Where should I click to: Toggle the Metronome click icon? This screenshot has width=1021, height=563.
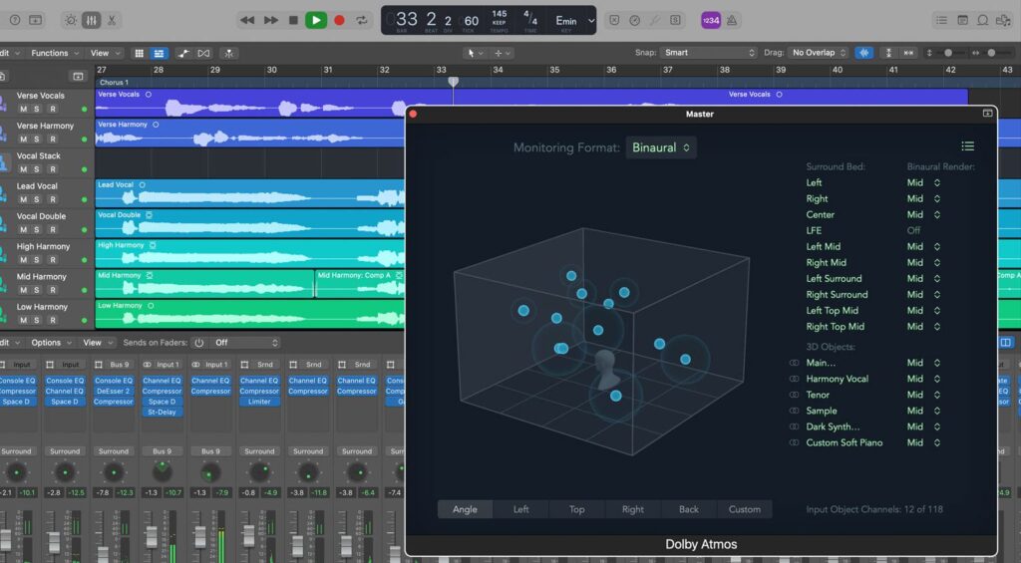732,20
